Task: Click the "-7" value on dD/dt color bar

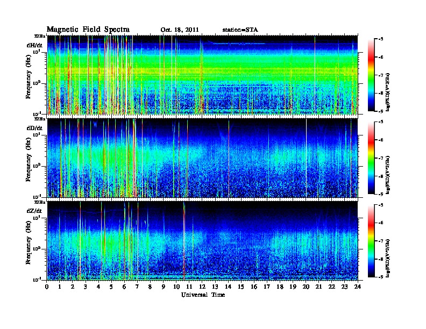Action: tap(381, 158)
